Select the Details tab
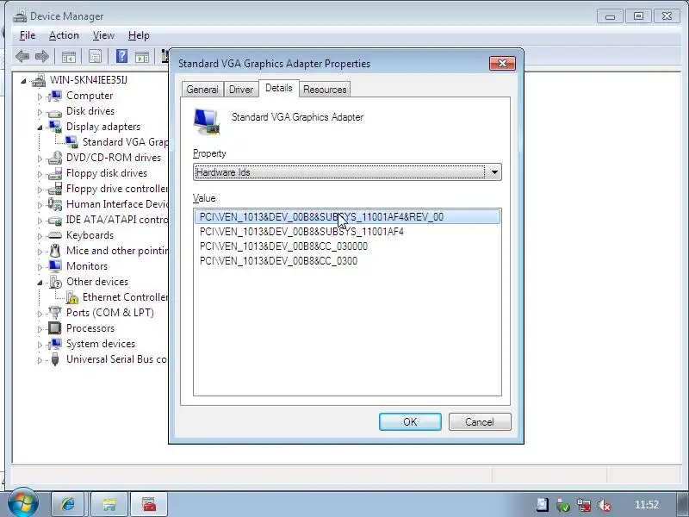689x517 pixels. (278, 88)
